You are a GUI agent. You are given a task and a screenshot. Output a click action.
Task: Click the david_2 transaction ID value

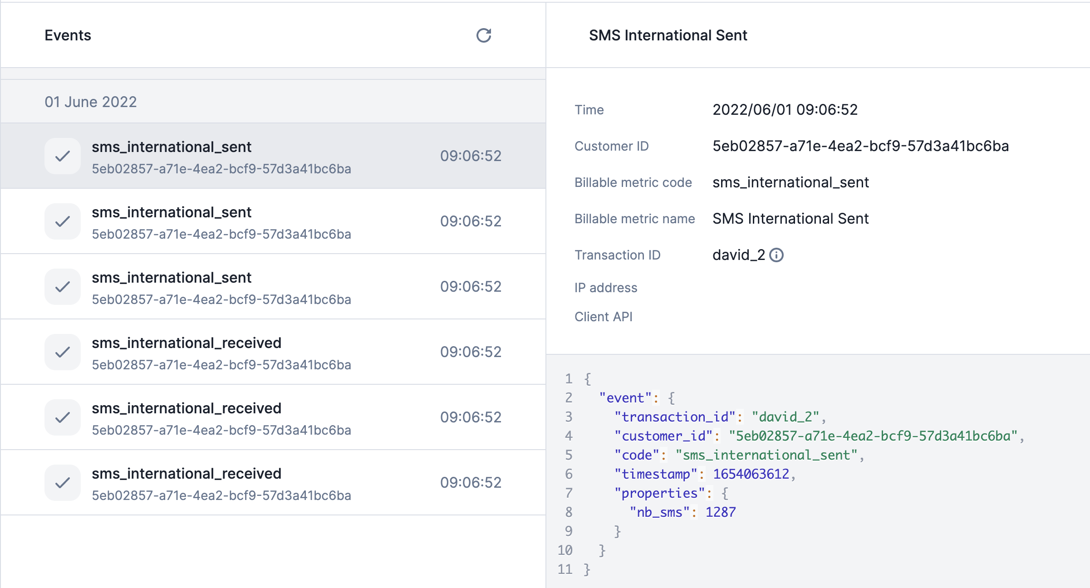coord(739,255)
